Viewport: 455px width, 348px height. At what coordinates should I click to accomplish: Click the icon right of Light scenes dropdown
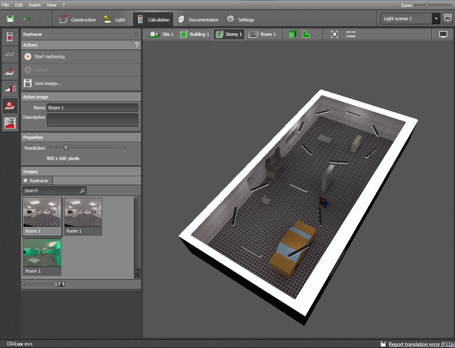[x=448, y=19]
